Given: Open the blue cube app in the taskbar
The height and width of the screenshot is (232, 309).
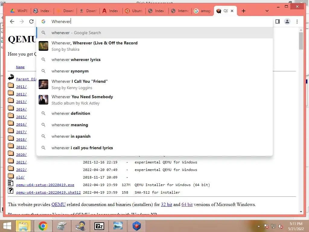Looking at the screenshot, I should coord(137,226).
